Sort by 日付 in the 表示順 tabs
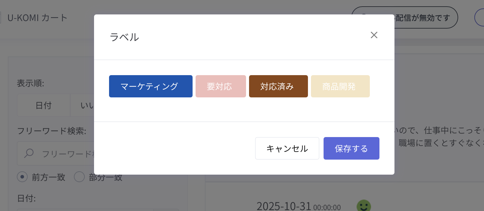 click(x=44, y=105)
